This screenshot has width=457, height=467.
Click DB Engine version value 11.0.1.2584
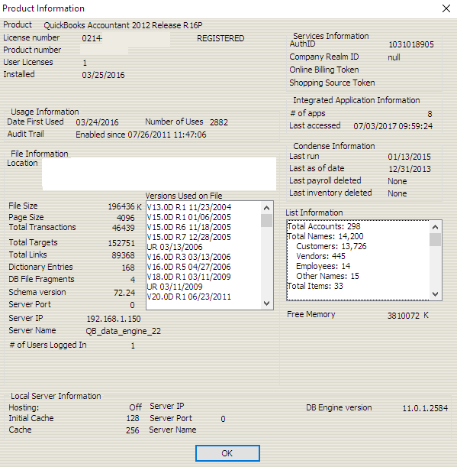425,408
